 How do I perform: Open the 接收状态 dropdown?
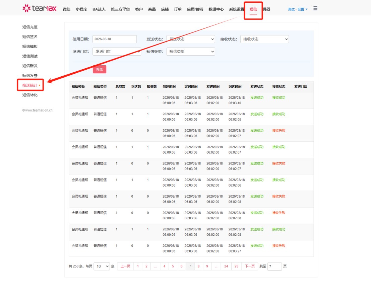coord(264,39)
